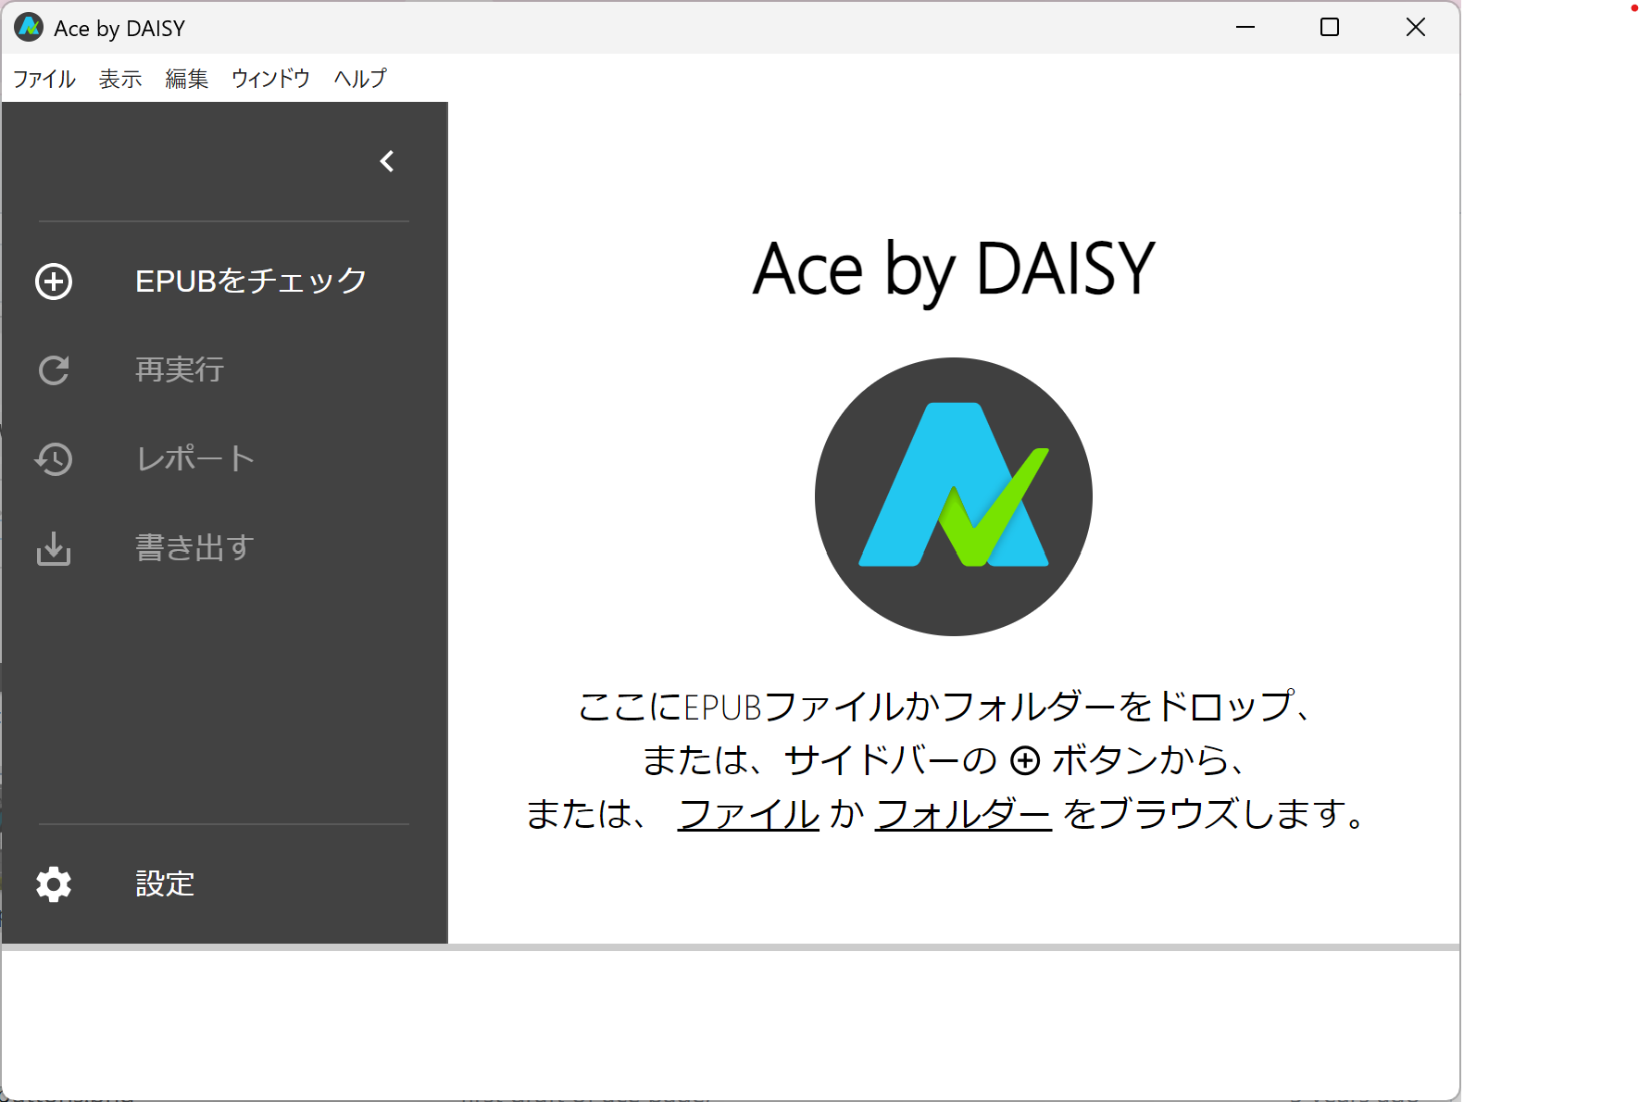Screen dimensions: 1639x1102
Task: Click the rerun arrow icon beside 再実行
Action: (54, 370)
